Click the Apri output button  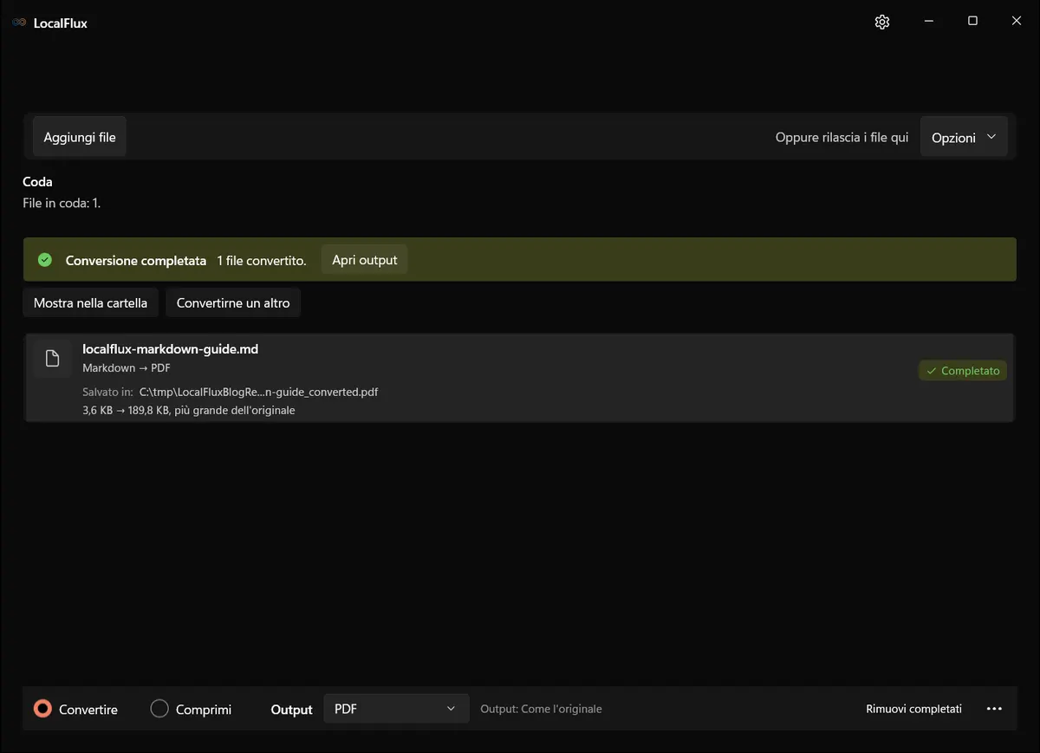tap(365, 260)
